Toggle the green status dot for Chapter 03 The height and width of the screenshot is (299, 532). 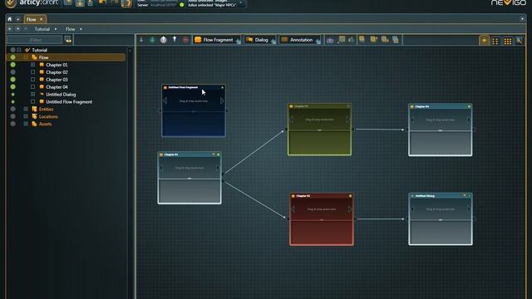coord(13,80)
